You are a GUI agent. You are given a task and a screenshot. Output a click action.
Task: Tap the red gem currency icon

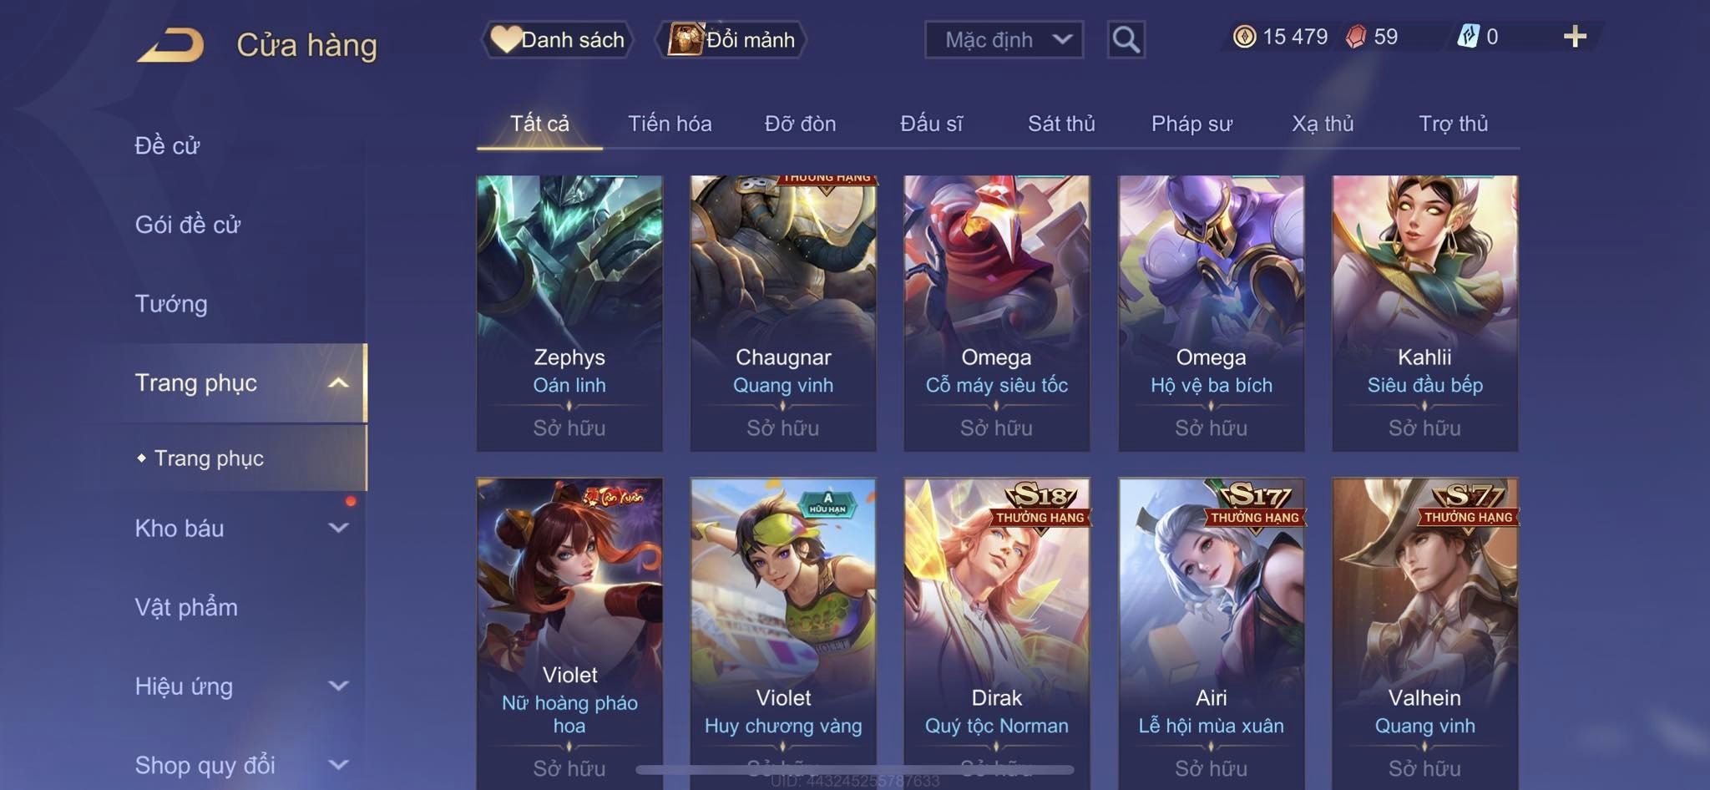tap(1356, 37)
